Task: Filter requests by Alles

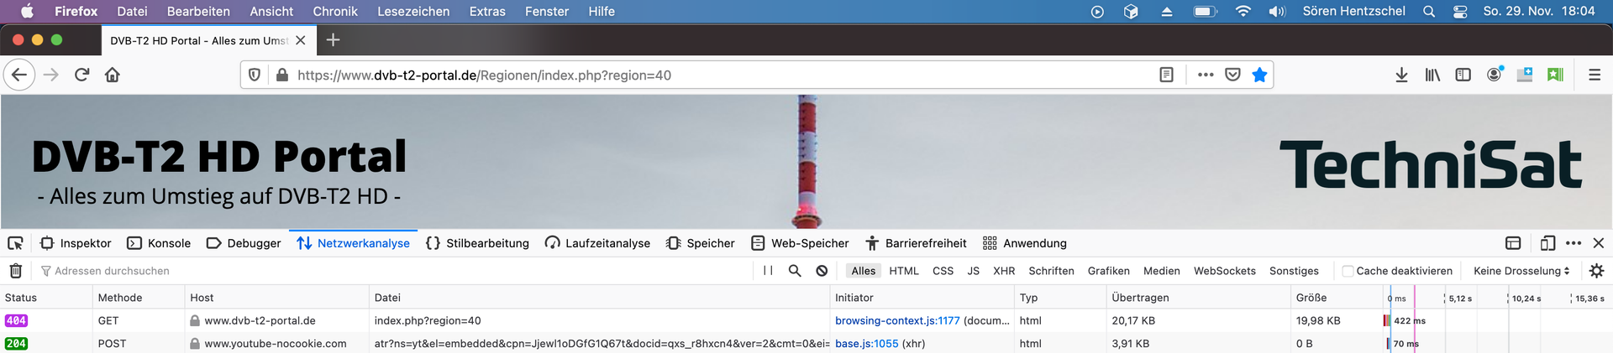Action: (x=863, y=271)
